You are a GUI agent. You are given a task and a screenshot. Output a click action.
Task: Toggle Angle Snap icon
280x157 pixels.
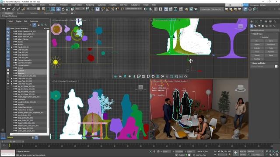coord(108,9)
